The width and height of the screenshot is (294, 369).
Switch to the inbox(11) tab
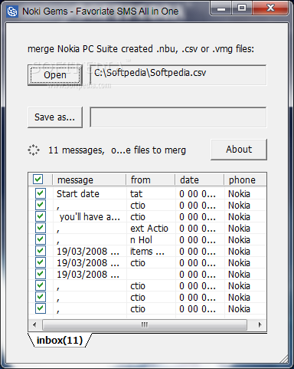(60, 341)
